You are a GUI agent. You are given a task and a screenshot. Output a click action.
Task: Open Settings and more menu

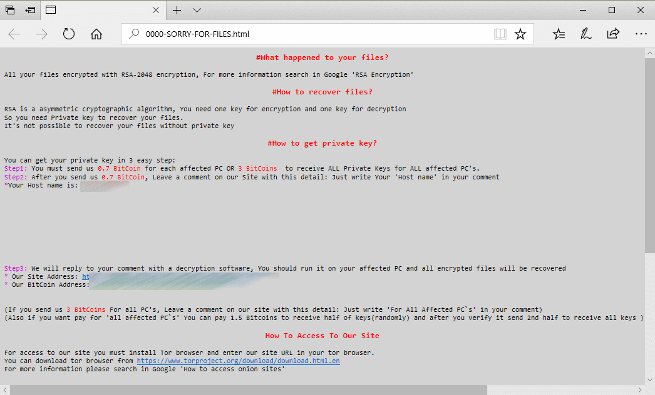pyautogui.click(x=641, y=34)
